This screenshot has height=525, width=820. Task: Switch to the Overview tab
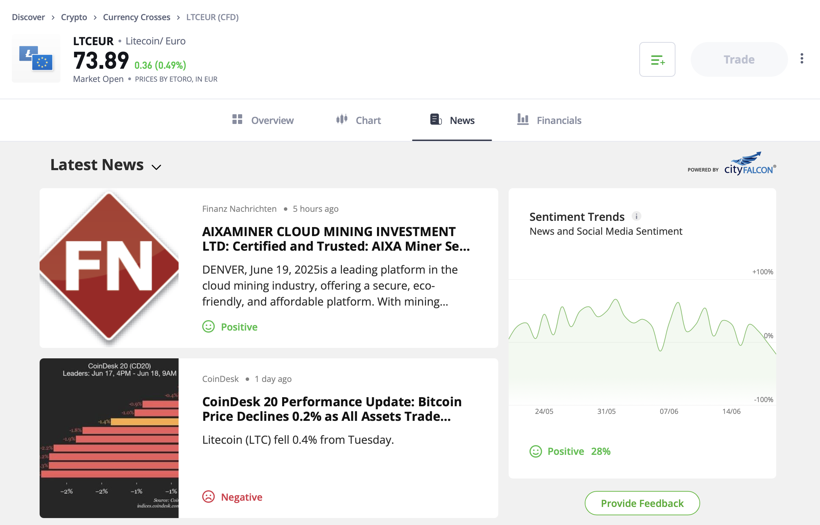[263, 120]
